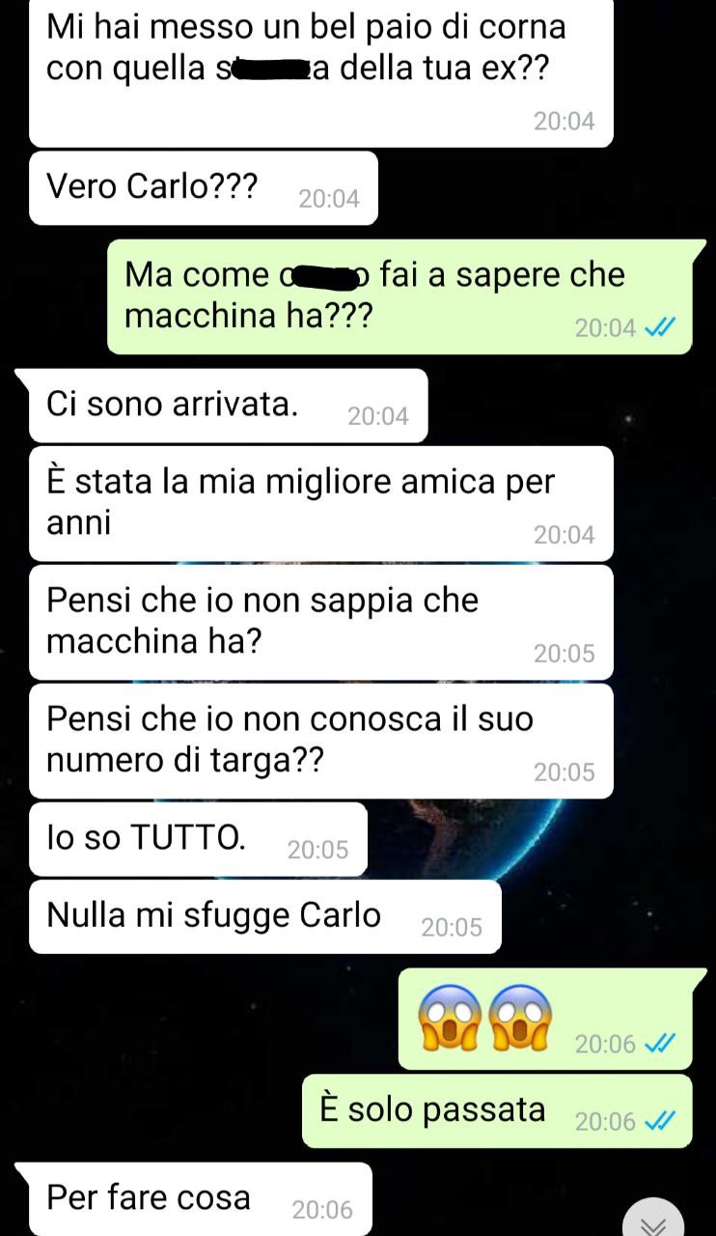Select the 'Nulla mi sfugge Carlo' message
The width and height of the screenshot is (716, 1236).
(265, 916)
